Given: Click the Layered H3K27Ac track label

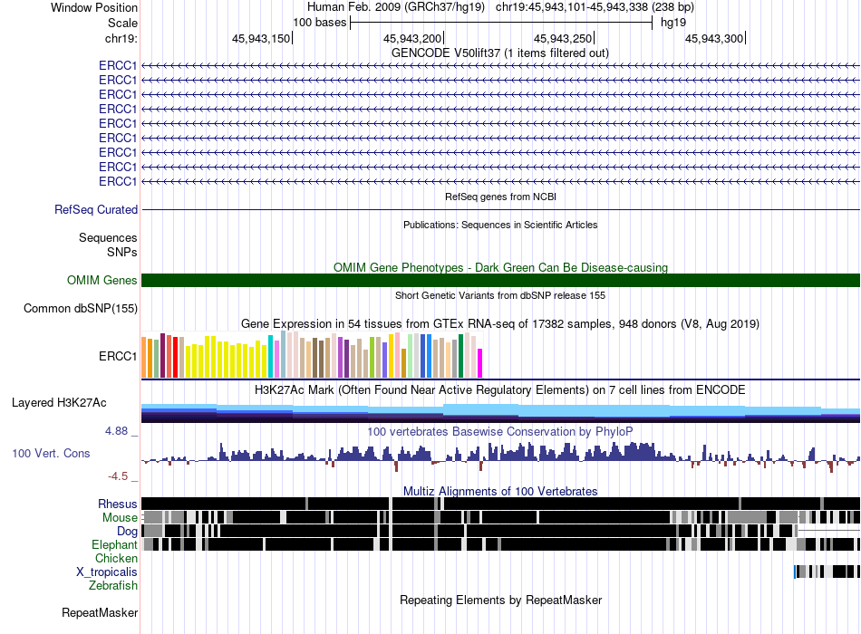Looking at the screenshot, I should click(59, 402).
